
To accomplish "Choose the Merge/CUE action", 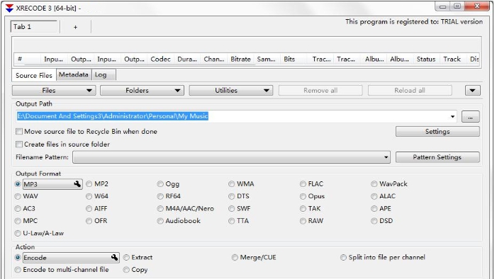I will click(x=235, y=258).
